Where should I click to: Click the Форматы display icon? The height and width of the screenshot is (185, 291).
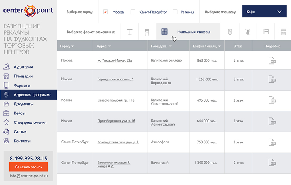(x=6, y=85)
